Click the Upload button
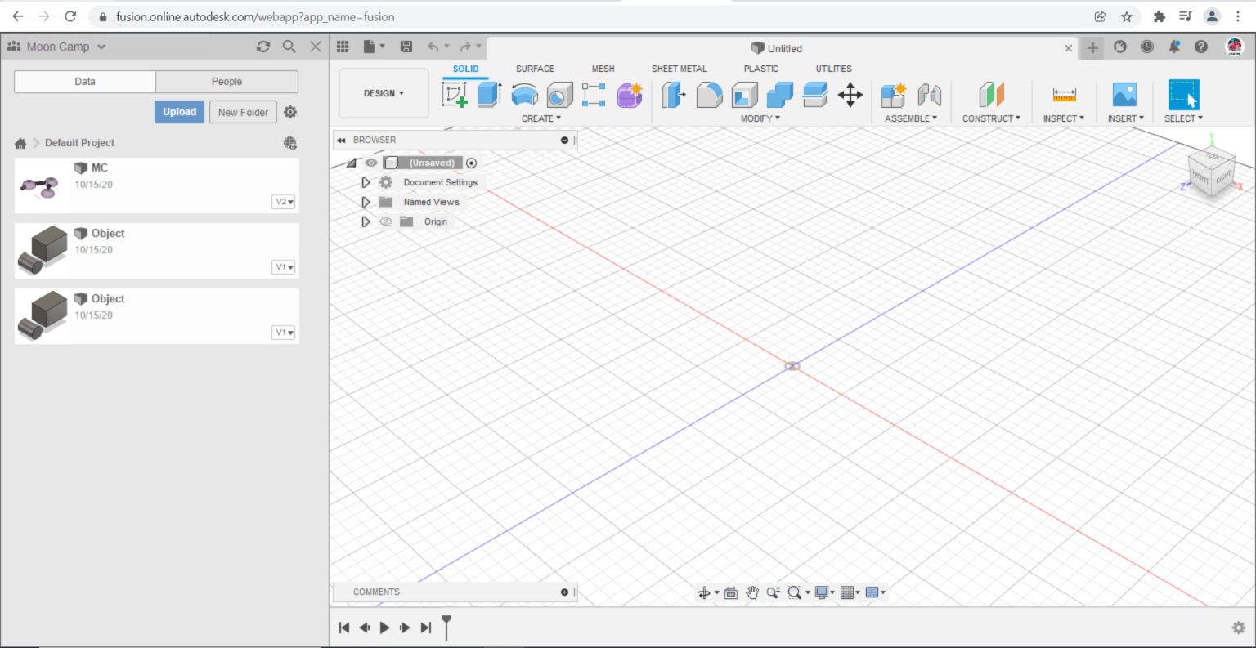This screenshot has width=1256, height=648. point(179,111)
